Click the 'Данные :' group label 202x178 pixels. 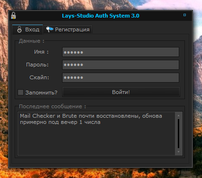click(x=32, y=41)
